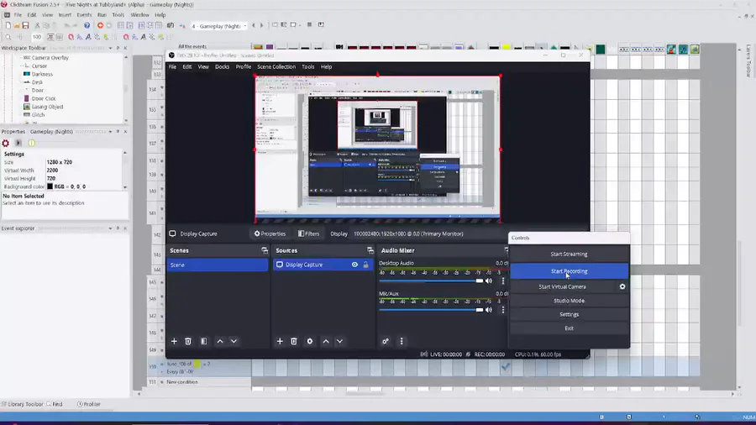Screen dimensions: 756x425
Task: Click the red gear Settings tab in Properties
Action: (6, 143)
